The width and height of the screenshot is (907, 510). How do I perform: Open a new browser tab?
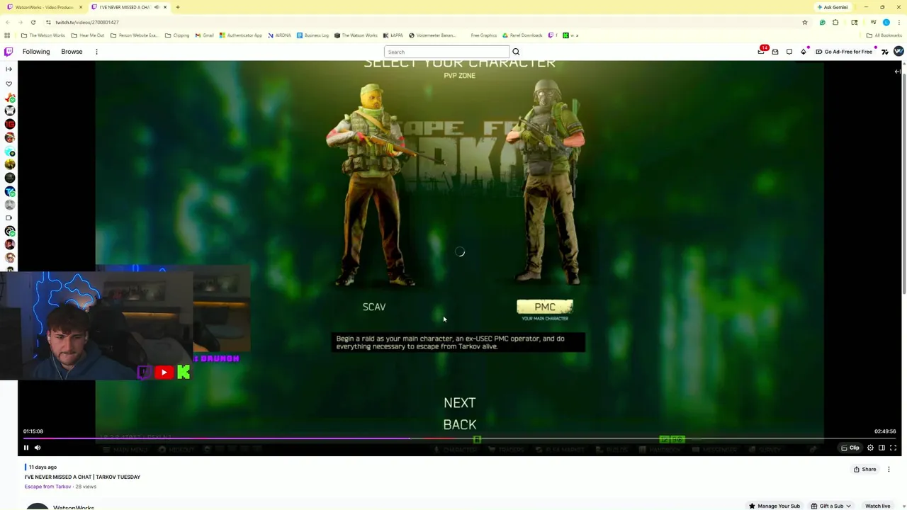pos(178,7)
